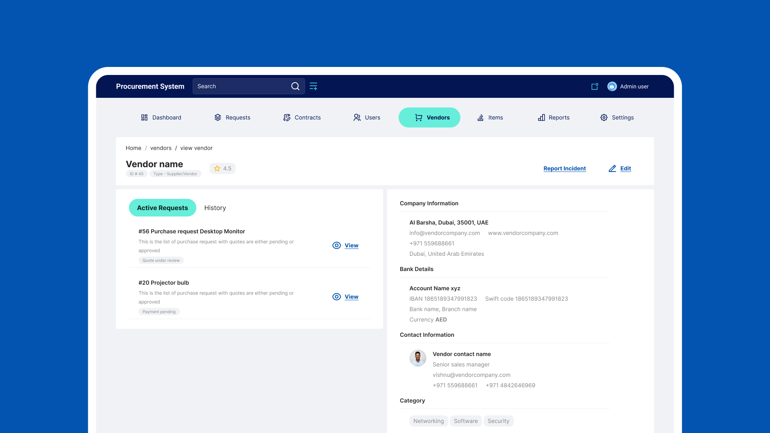Viewport: 770px width, 433px height.
Task: Open the Reports menu label
Action: 559,117
